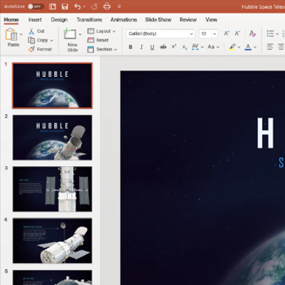Open the Insert tab
Image resolution: width=285 pixels, height=285 pixels.
(35, 20)
